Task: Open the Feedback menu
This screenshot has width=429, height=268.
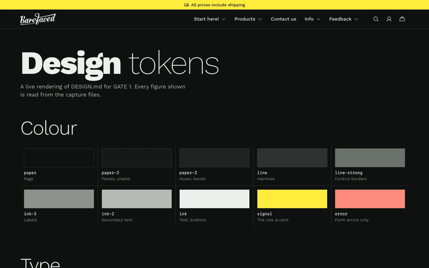Action: coord(344,19)
